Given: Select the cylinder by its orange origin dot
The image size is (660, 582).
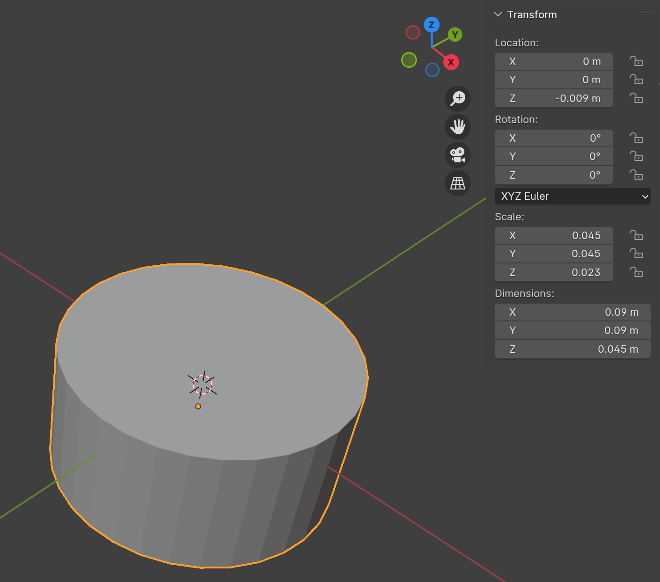Looking at the screenshot, I should click(x=198, y=406).
